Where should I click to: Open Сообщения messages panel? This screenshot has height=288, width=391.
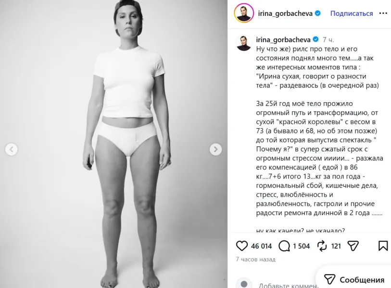(x=354, y=279)
